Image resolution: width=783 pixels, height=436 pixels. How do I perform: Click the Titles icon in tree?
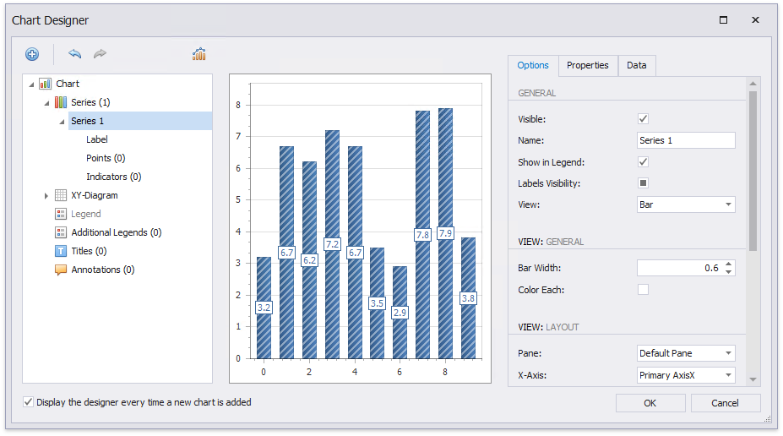tap(61, 251)
